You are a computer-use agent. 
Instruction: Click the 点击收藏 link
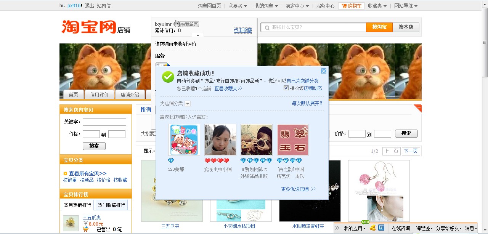click(243, 30)
